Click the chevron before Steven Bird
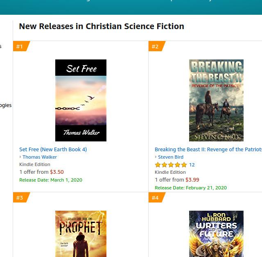This screenshot has width=262, height=257. coord(156,157)
